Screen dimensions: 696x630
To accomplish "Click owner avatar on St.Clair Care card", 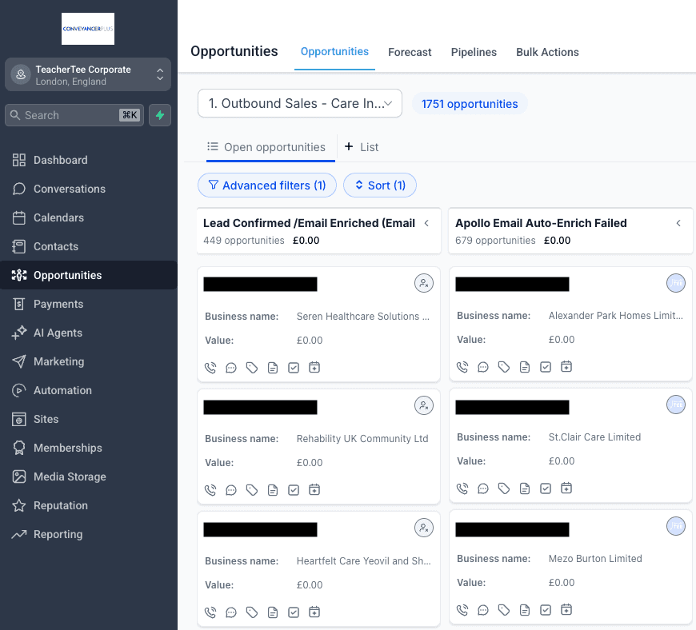I will point(676,405).
